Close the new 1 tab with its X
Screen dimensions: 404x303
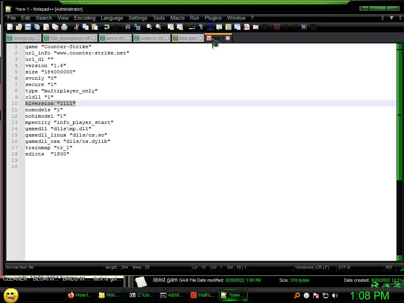228,38
